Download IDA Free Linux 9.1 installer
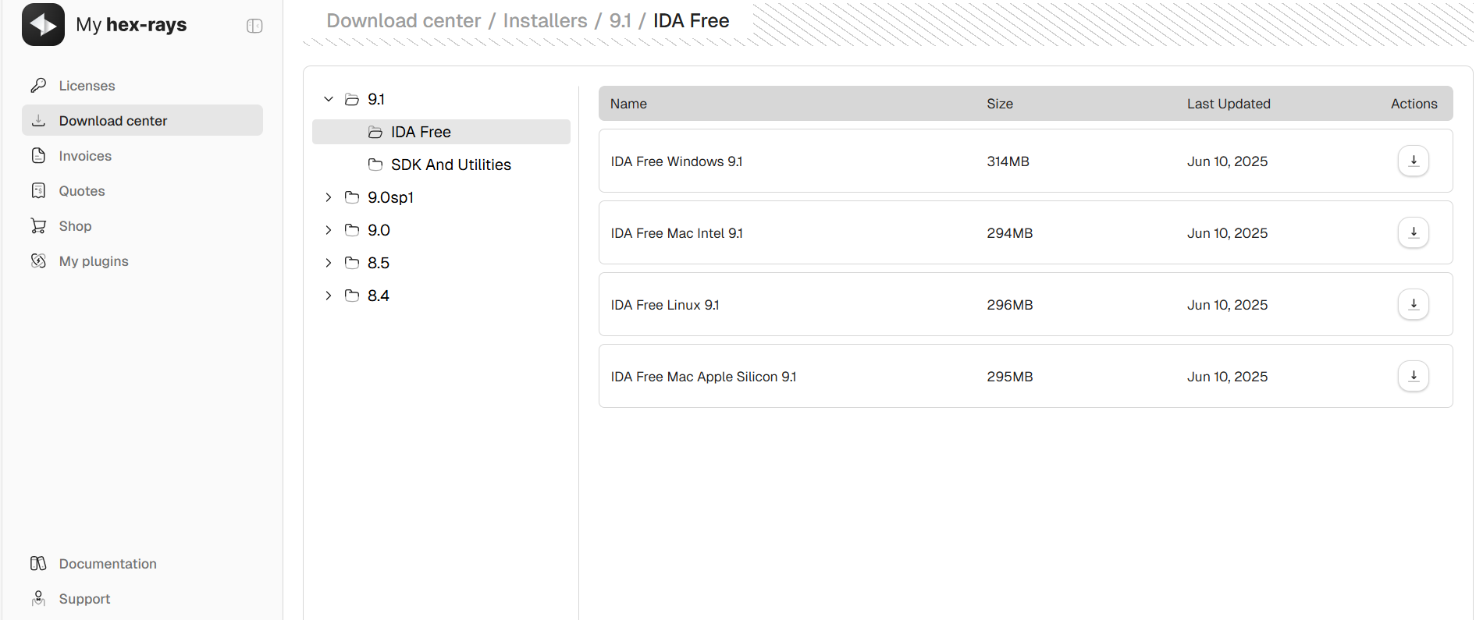1483x620 pixels. click(x=1413, y=304)
